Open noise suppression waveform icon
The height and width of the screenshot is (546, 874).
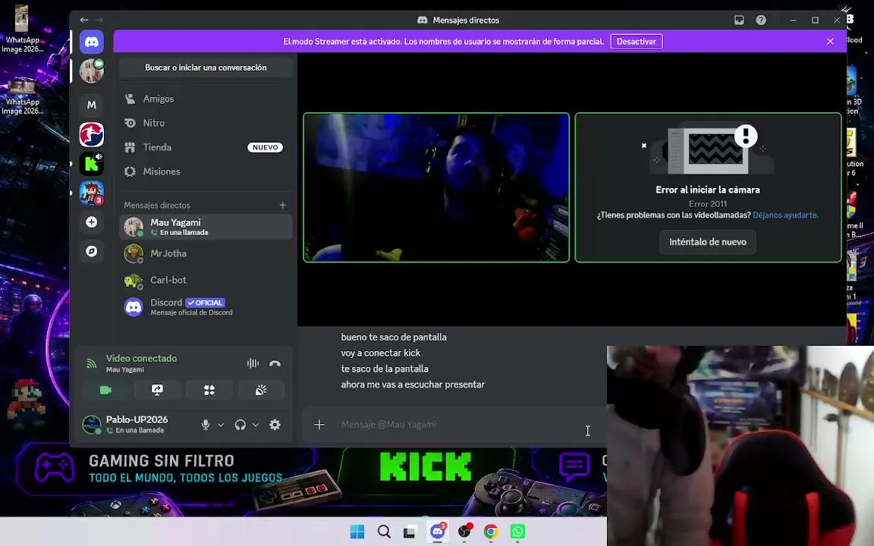253,363
